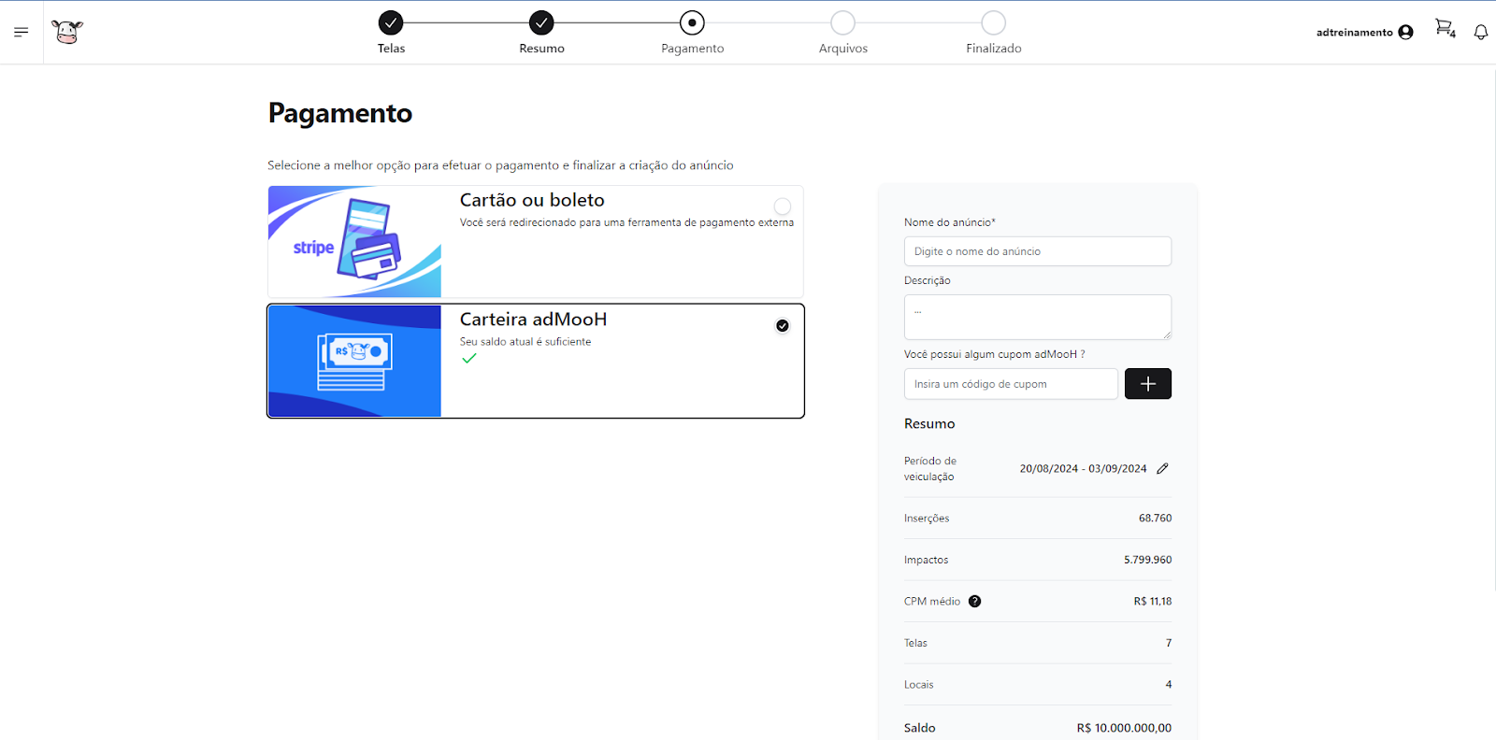
Task: Click the Locais count value 4
Action: click(1169, 684)
